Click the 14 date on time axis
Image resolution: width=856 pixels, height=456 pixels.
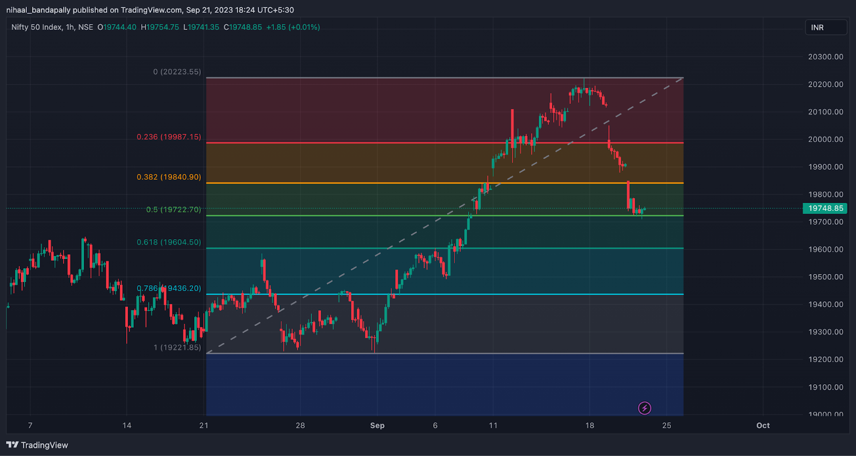point(127,425)
